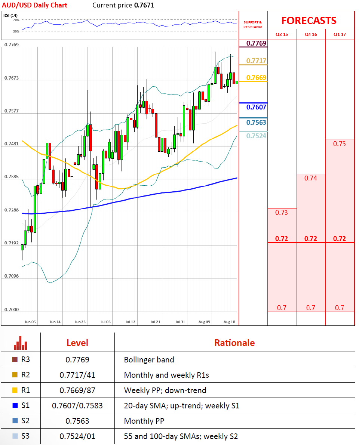Click the S2 steel-blue color swatch
This screenshot has width=359, height=445.
pyautogui.click(x=15, y=421)
